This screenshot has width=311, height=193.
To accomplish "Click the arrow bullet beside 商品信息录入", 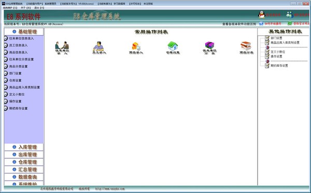I will [6, 52].
